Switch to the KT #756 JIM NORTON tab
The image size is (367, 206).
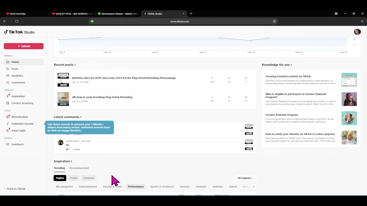[73, 13]
